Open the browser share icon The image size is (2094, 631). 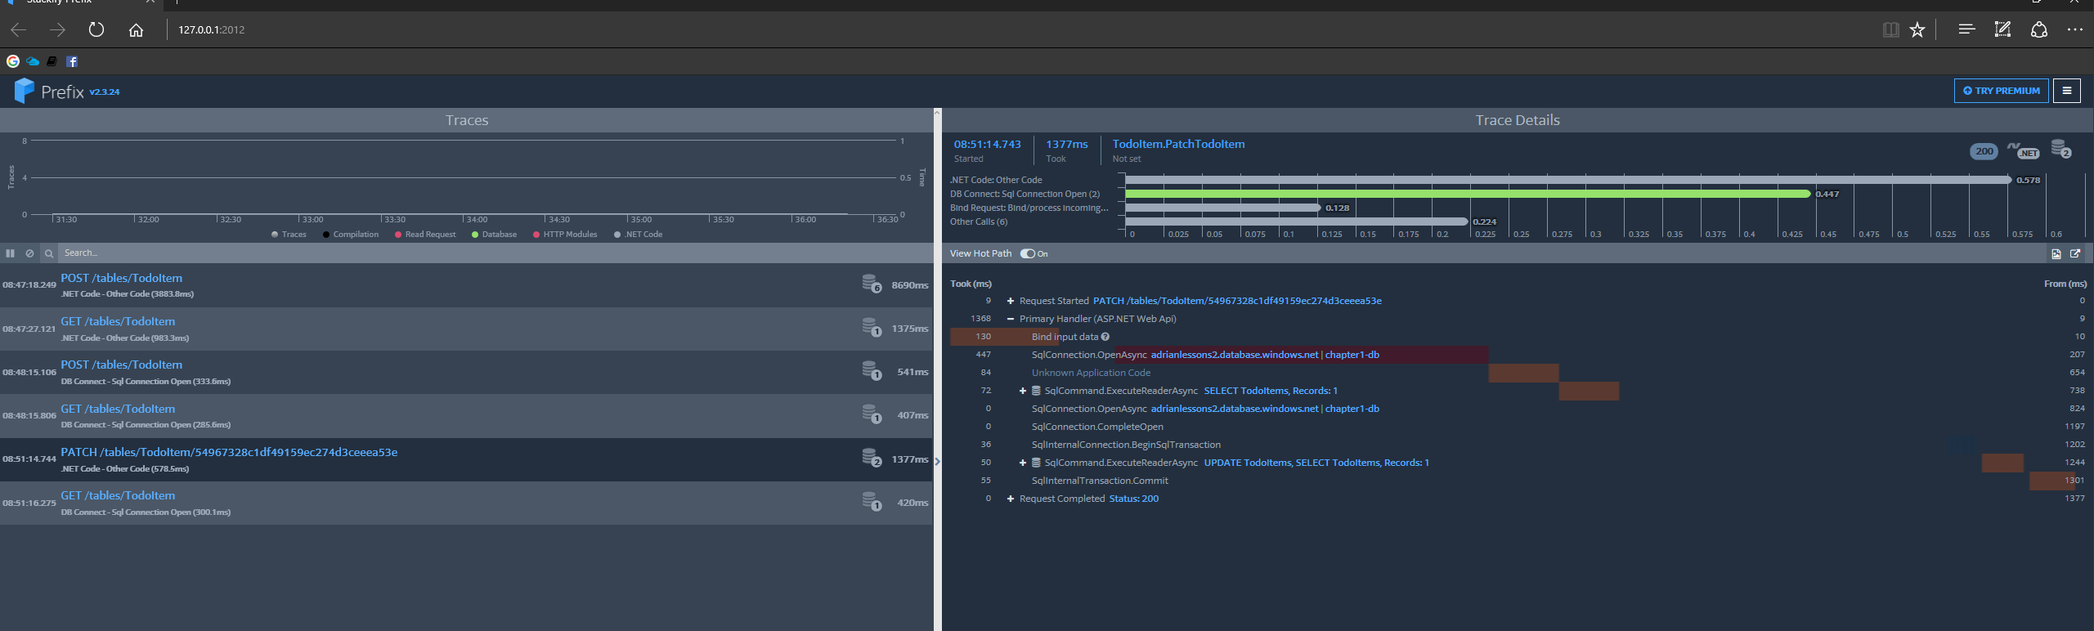[x=2039, y=29]
